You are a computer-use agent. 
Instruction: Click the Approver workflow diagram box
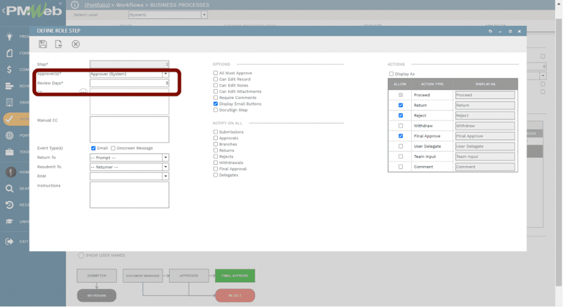[x=189, y=276]
